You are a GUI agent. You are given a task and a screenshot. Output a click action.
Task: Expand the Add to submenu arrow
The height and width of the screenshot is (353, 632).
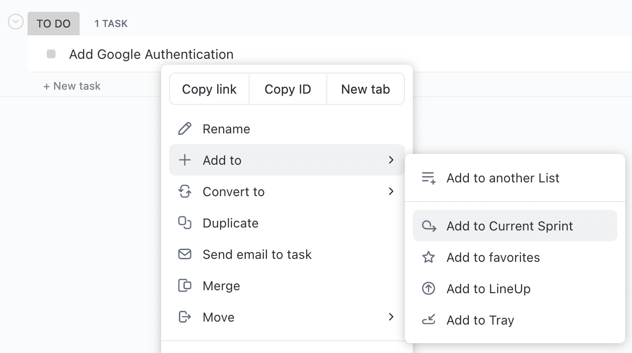[x=391, y=160]
